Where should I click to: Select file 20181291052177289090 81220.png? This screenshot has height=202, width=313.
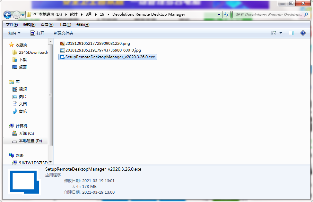98,44
